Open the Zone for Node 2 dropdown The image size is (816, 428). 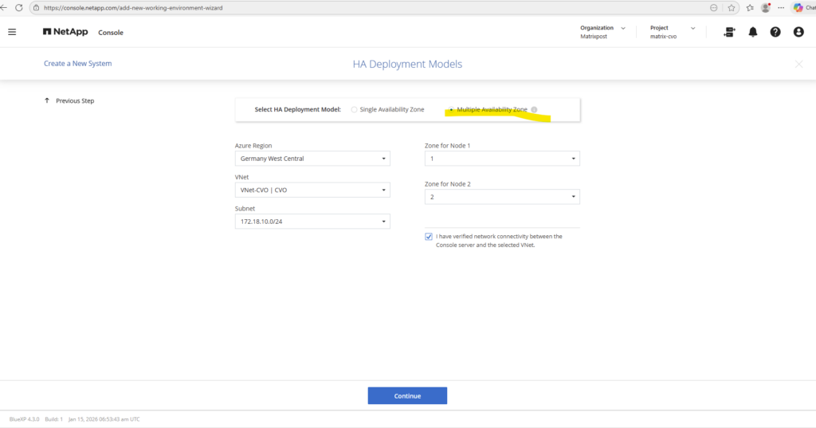point(502,197)
